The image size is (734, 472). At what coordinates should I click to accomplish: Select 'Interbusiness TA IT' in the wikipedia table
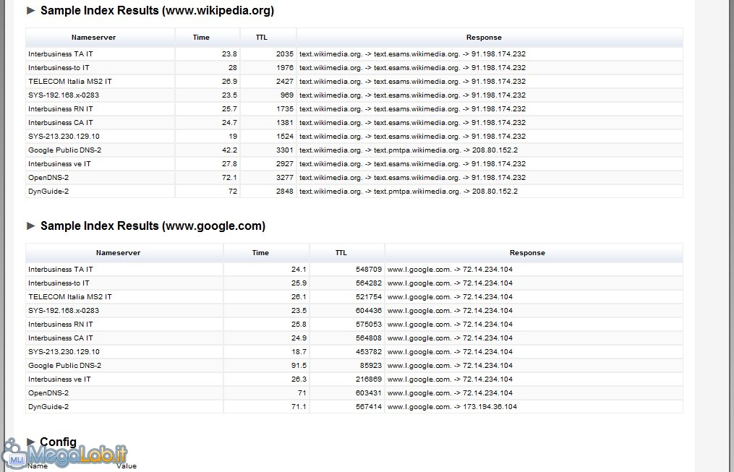[61, 53]
